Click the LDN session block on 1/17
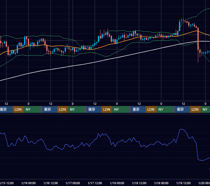This screenshot has height=186, width=210. tap(107, 109)
